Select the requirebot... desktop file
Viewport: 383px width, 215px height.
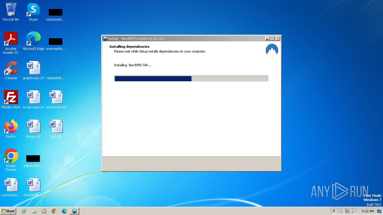coord(56,73)
